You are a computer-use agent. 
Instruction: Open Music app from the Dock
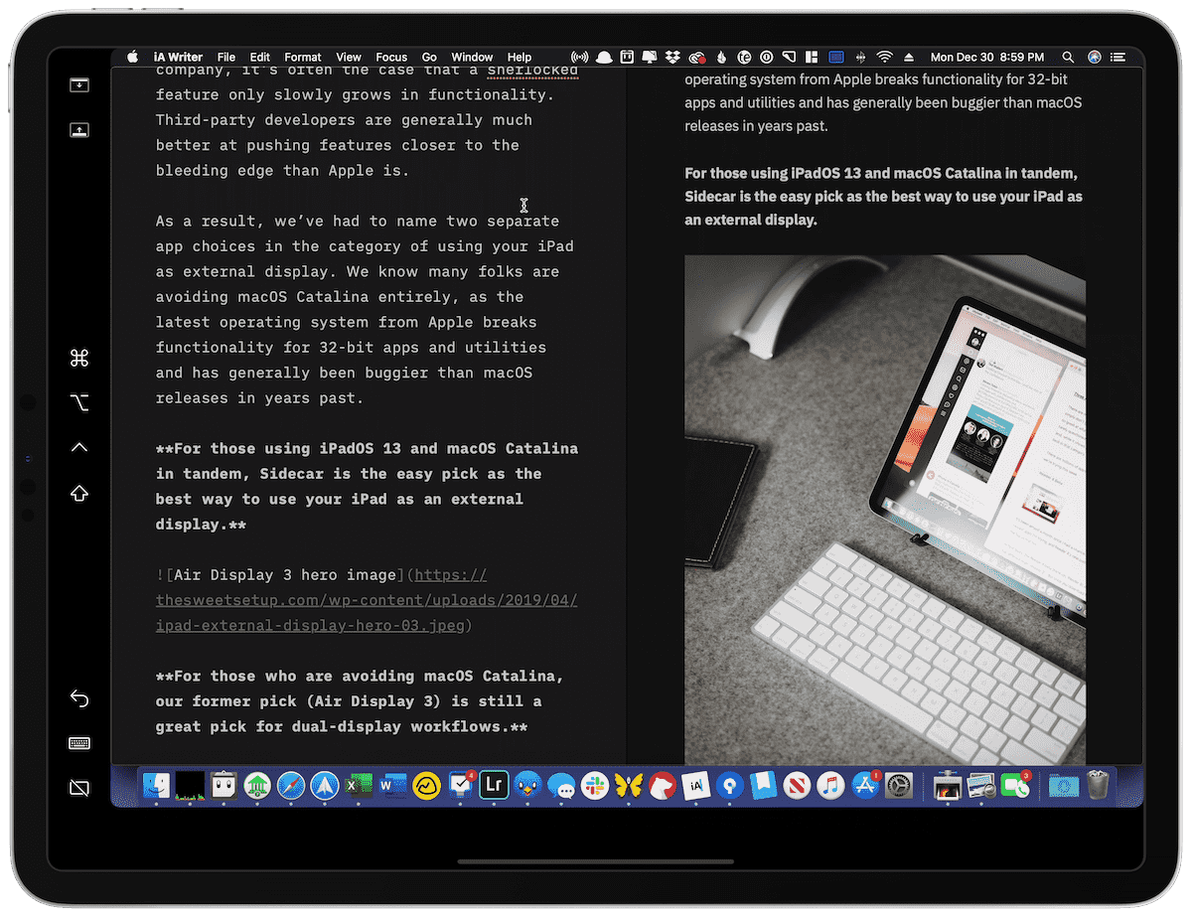(831, 786)
